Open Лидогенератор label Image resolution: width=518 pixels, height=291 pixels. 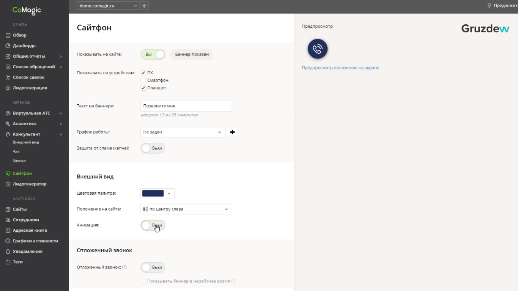[30, 184]
